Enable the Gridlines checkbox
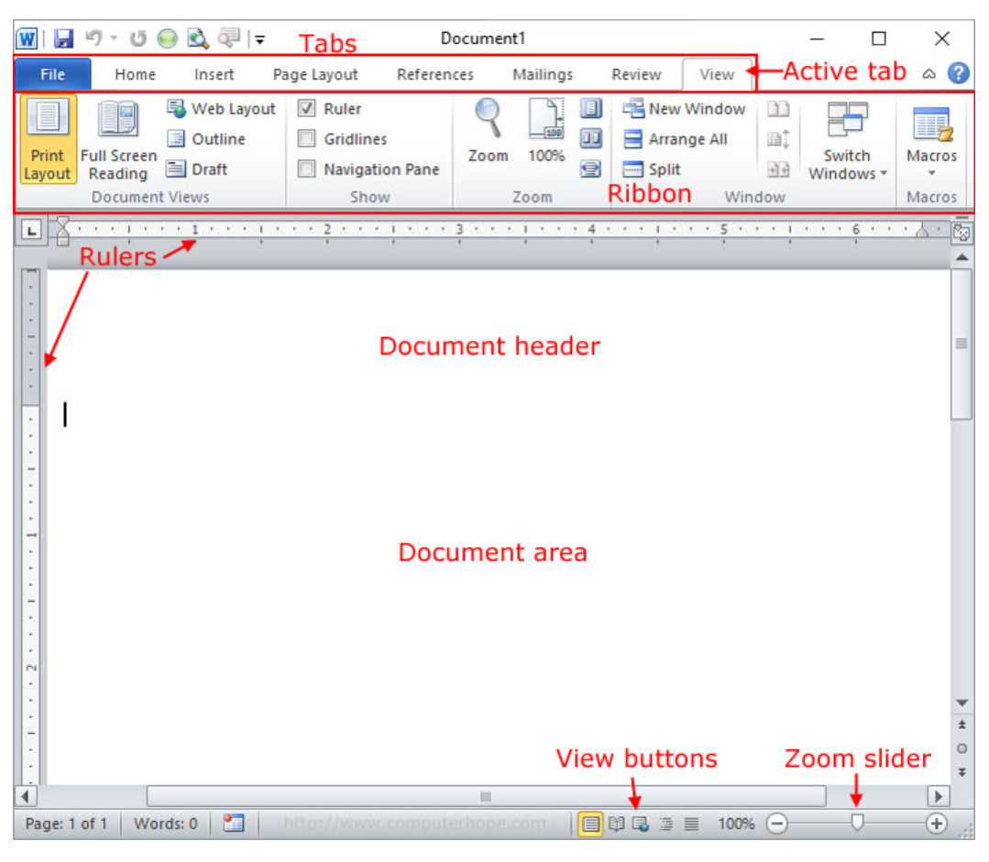The width and height of the screenshot is (989, 862). click(307, 138)
